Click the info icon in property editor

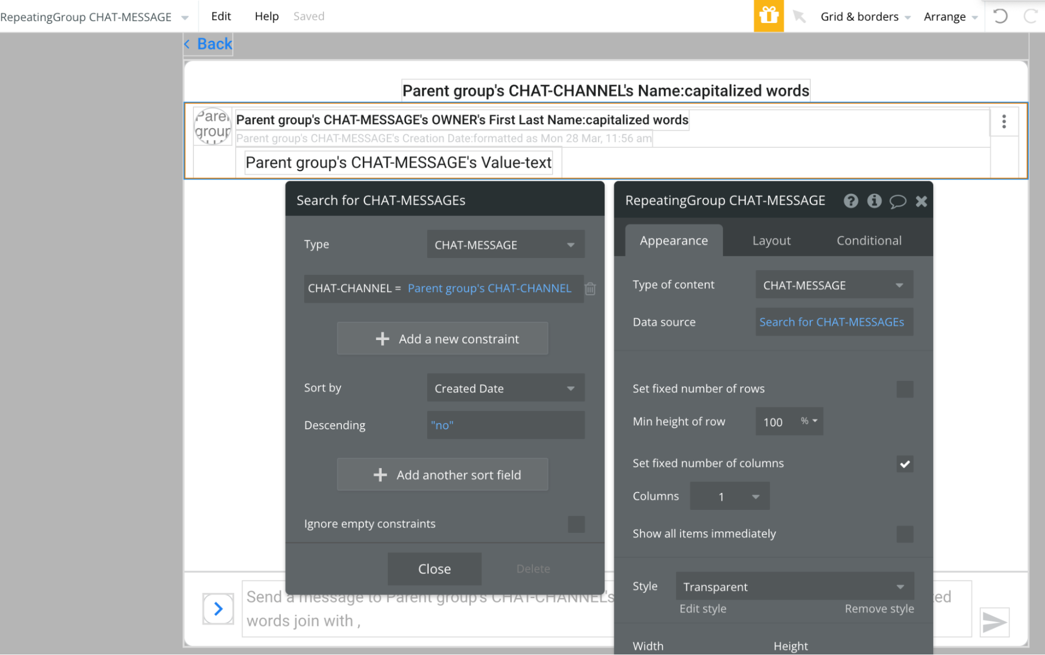(874, 201)
